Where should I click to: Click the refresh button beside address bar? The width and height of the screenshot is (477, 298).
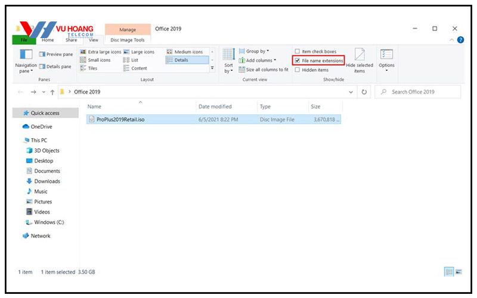[364, 92]
